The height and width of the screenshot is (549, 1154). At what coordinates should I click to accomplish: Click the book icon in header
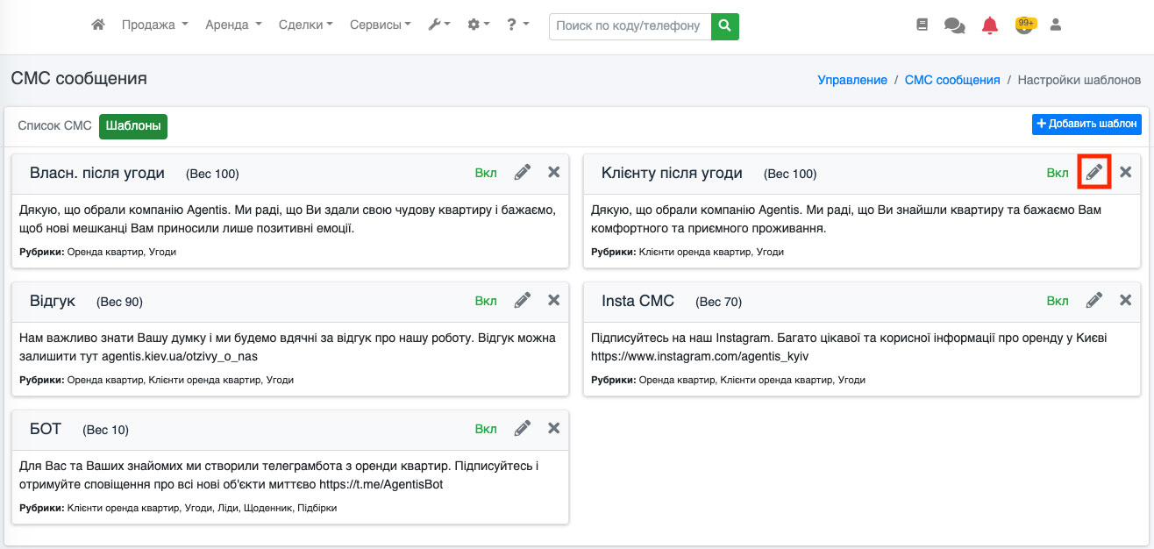pos(922,25)
